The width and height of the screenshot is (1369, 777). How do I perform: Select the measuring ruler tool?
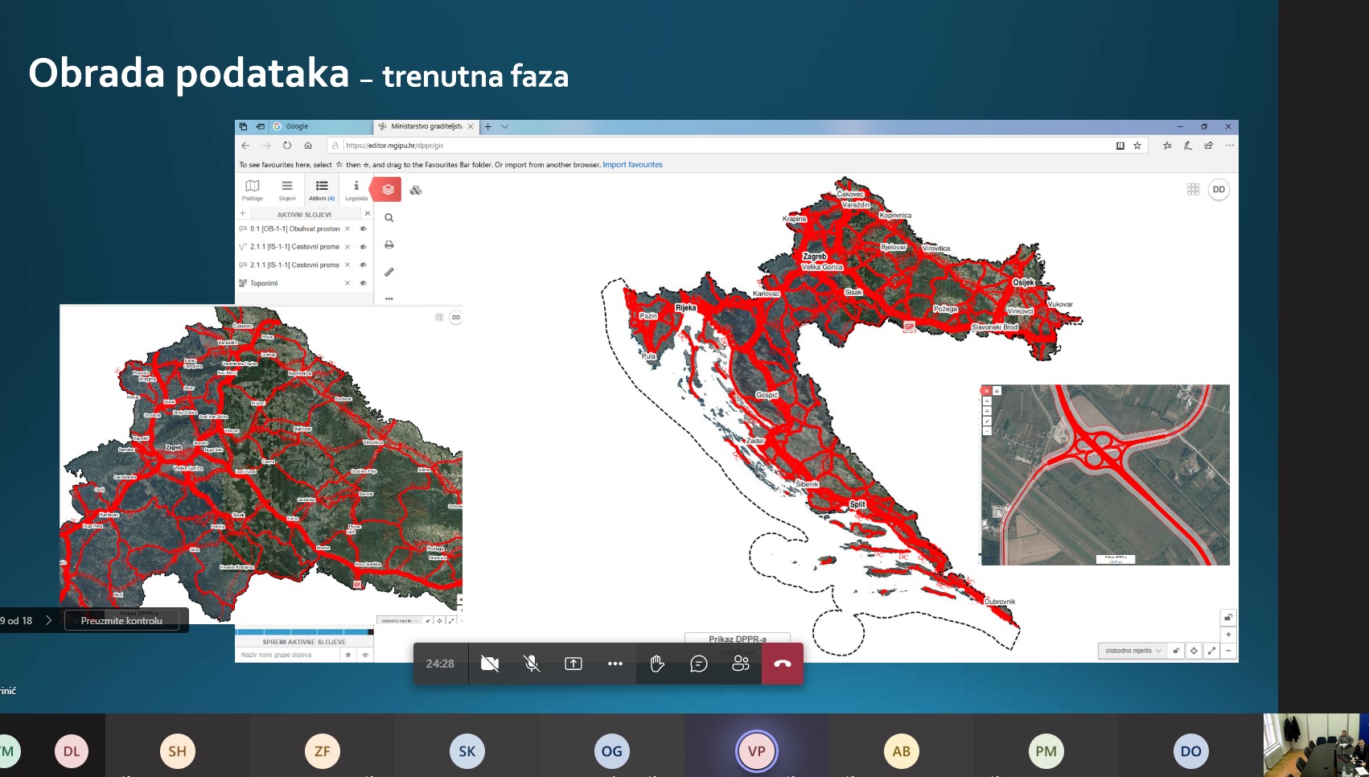tap(389, 272)
